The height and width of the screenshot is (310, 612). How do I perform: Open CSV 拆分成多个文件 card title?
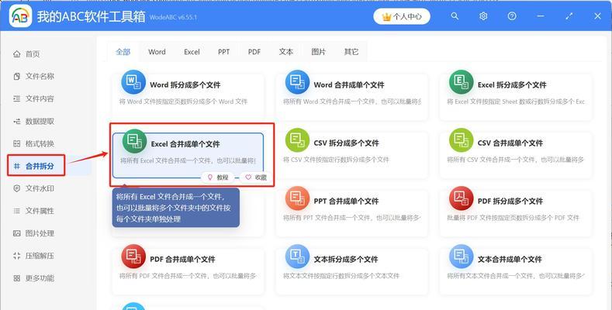pyautogui.click(x=346, y=143)
